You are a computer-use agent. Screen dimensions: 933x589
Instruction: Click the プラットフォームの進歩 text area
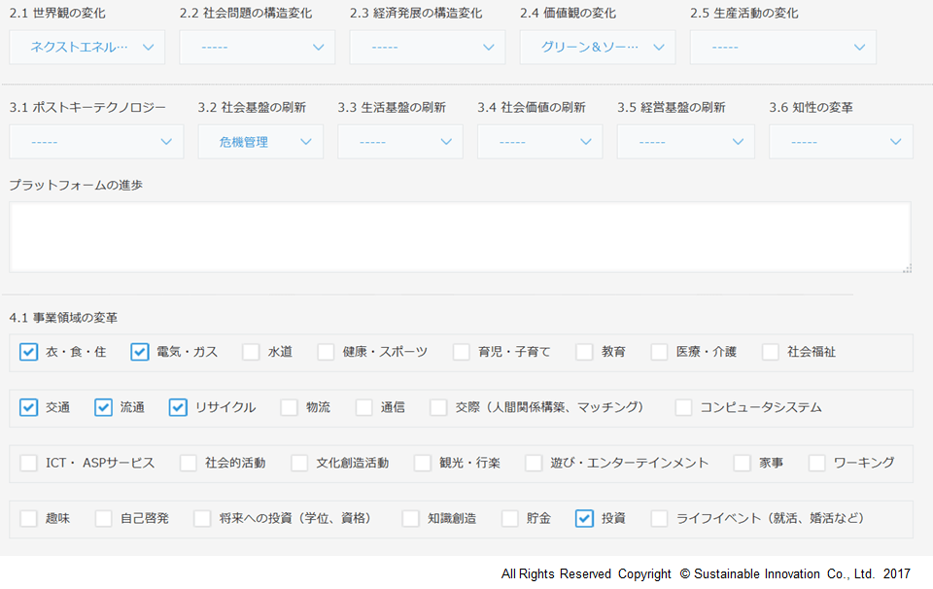460,237
